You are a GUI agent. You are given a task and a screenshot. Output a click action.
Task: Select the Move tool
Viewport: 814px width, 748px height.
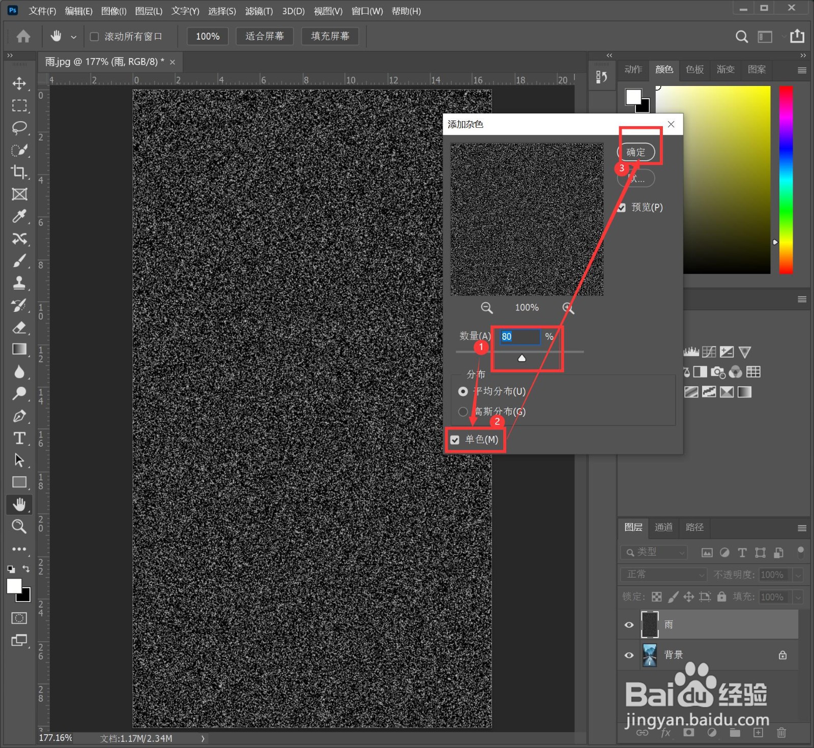(19, 83)
